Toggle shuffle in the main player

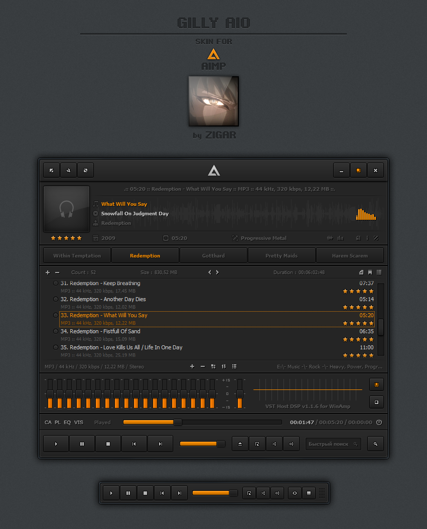click(274, 444)
